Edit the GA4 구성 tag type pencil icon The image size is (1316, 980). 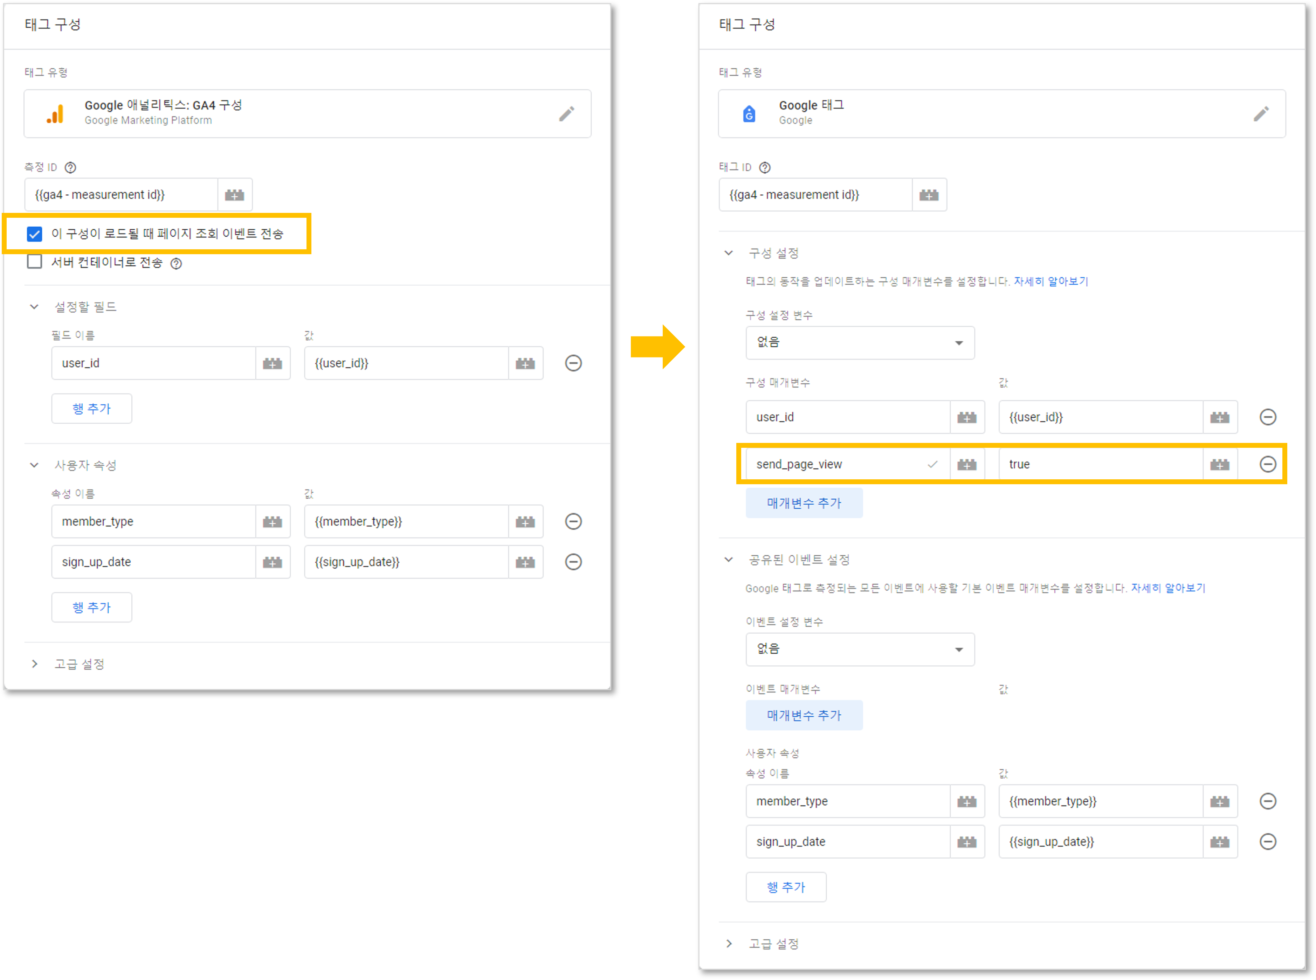tap(567, 113)
